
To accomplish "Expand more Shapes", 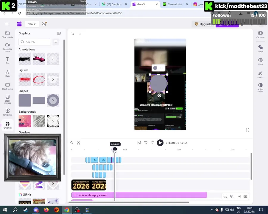I will (53, 100).
